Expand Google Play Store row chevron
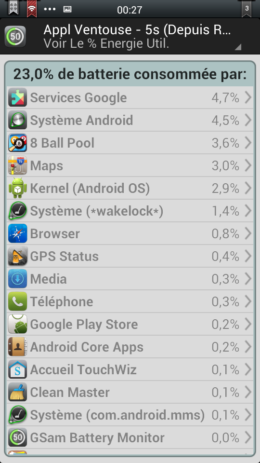 coord(248,324)
